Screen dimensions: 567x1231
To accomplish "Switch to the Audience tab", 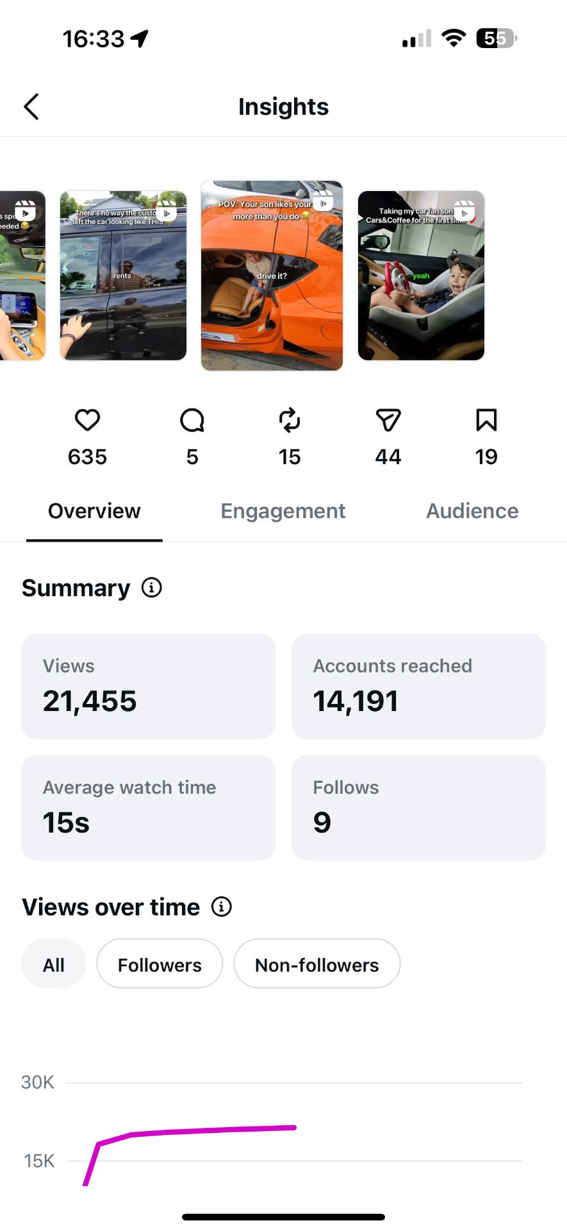I will [473, 511].
